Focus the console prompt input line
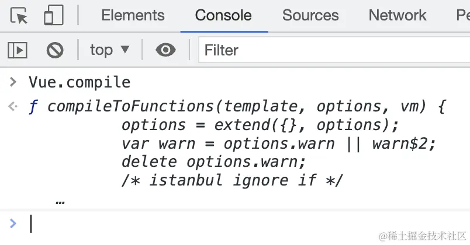The width and height of the screenshot is (470, 245). [234, 223]
